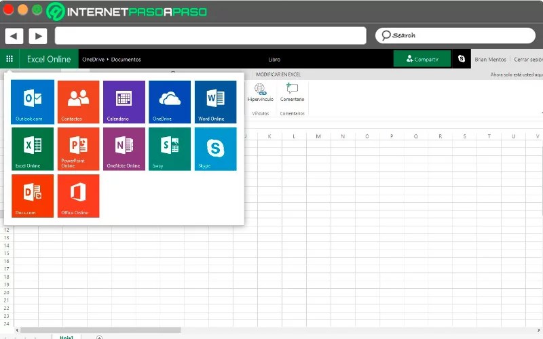The image size is (543, 339).
Task: Open the OneDrive tile
Action: 170,102
